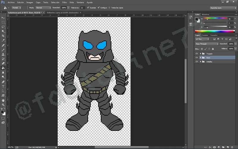This screenshot has height=149, width=238.
Task: Expand the Base group
Action: point(201,58)
